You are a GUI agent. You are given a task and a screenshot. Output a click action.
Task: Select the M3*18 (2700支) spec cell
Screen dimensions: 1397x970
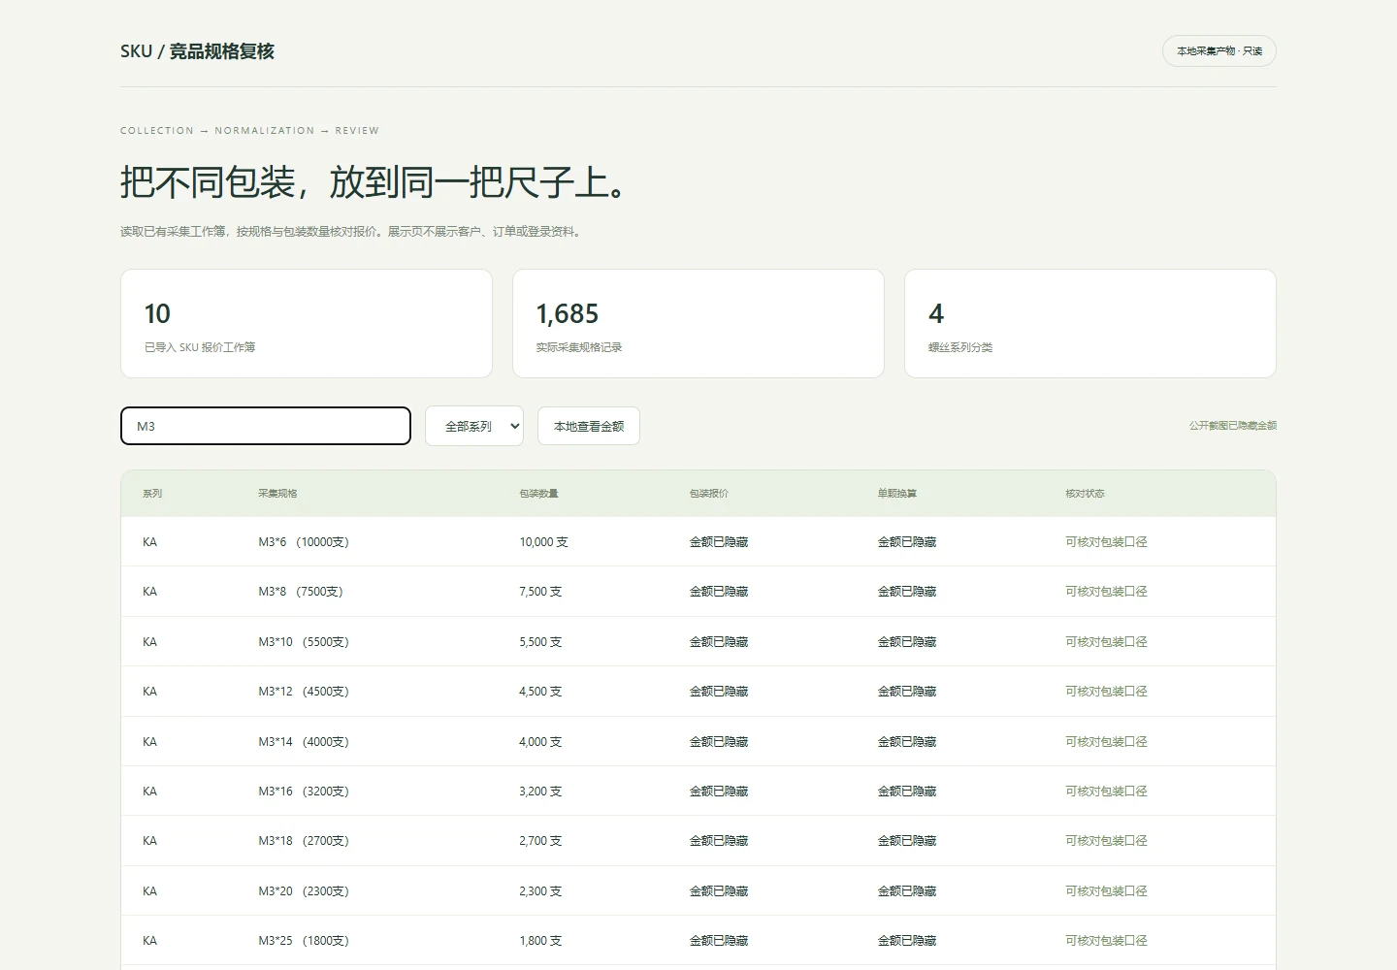[304, 841]
